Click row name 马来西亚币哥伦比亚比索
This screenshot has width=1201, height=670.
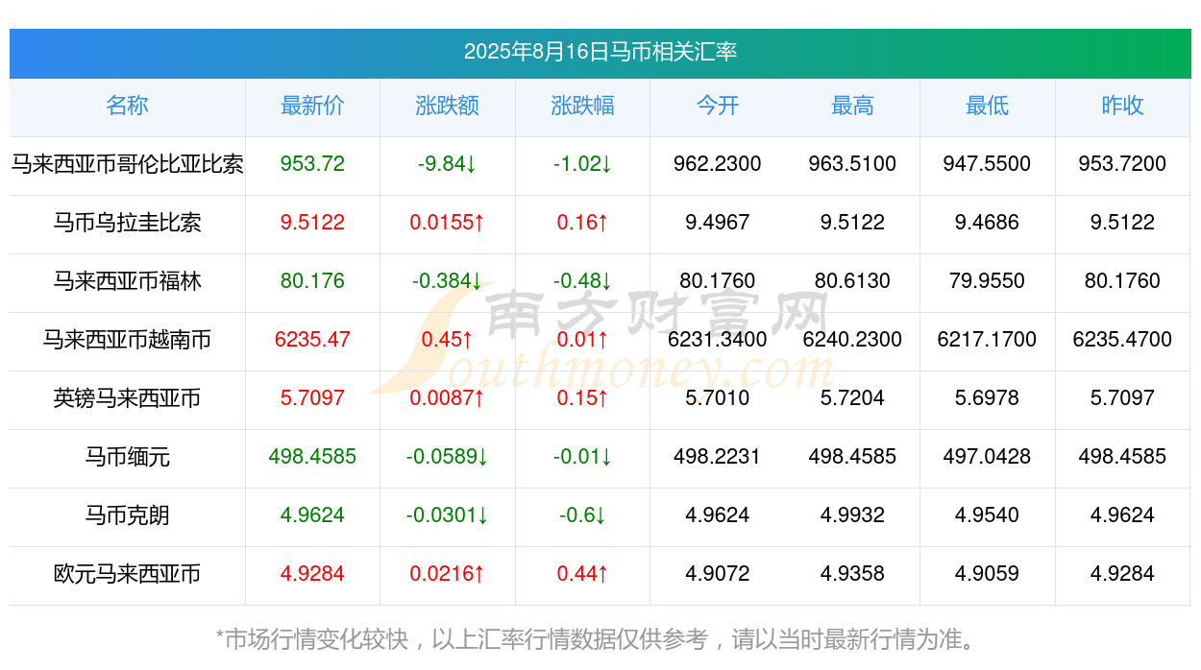click(x=127, y=164)
